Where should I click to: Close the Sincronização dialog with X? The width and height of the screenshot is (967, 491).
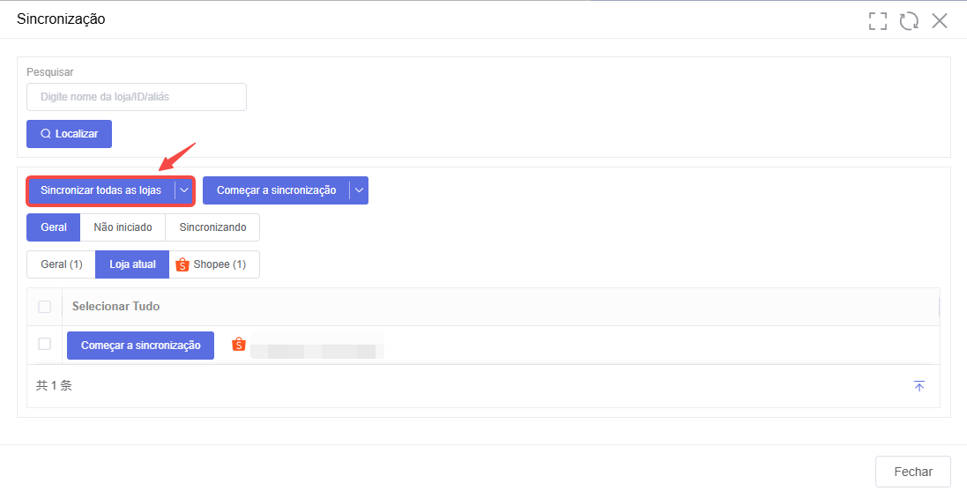click(940, 21)
